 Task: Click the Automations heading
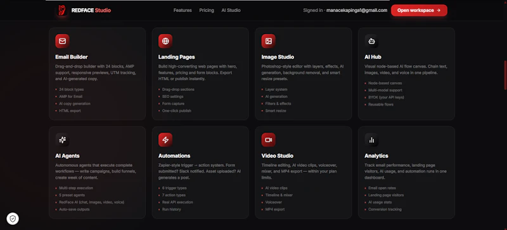click(174, 156)
